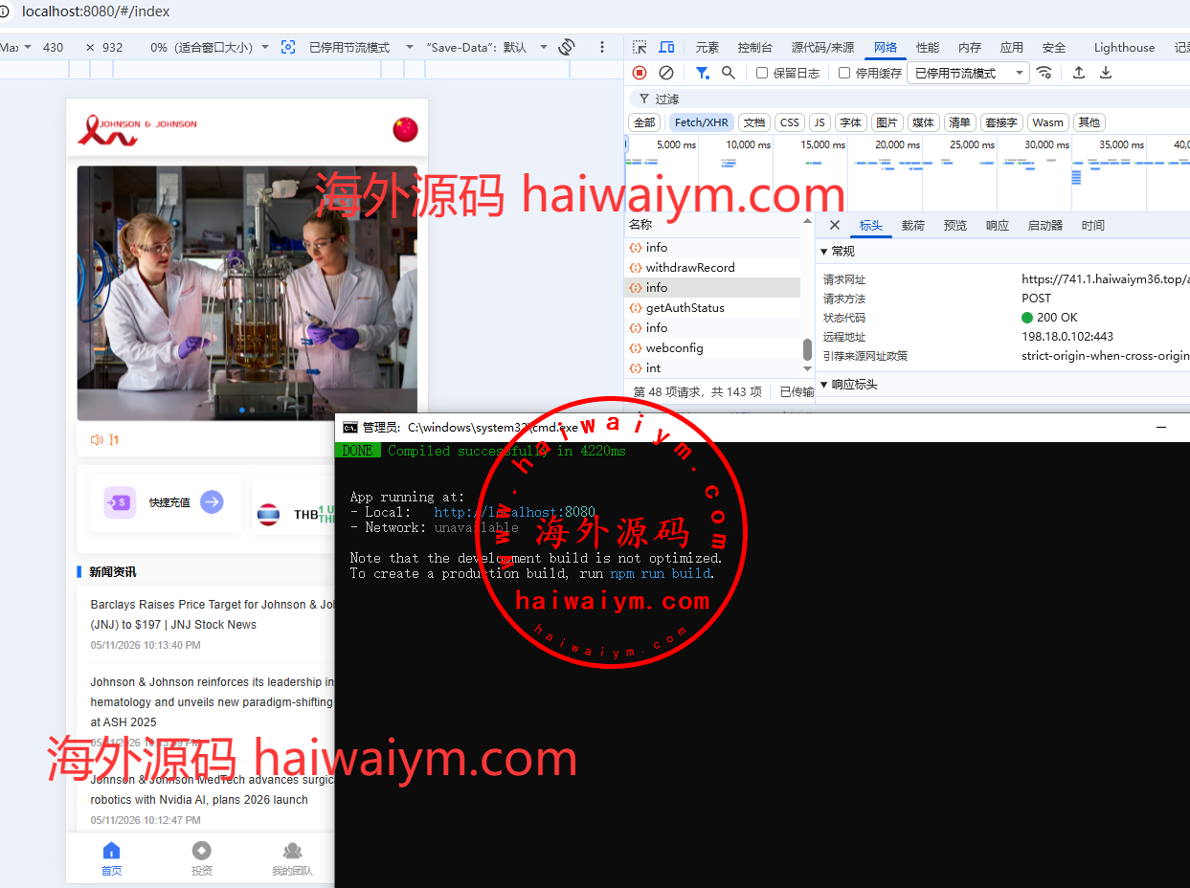Open Barclays Raises Price Target news article

click(x=212, y=614)
